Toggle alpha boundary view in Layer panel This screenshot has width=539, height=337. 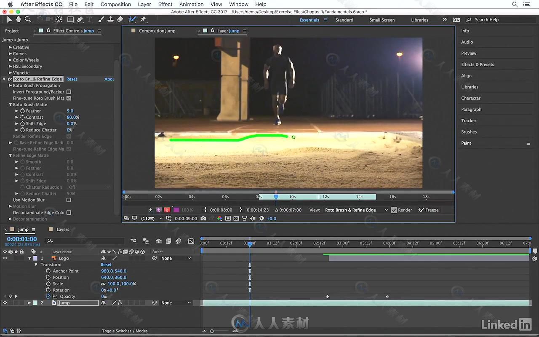coord(159,210)
